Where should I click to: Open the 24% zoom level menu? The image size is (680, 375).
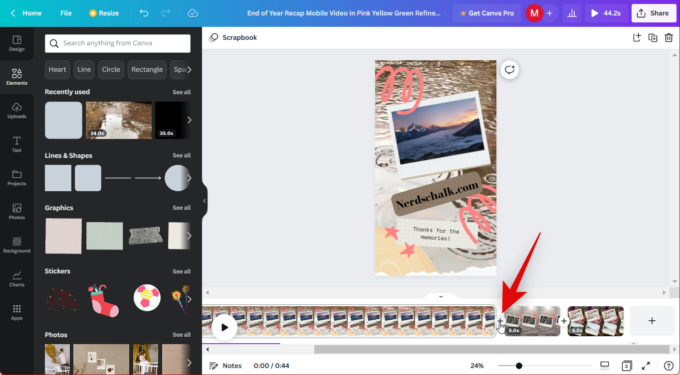[x=477, y=366]
